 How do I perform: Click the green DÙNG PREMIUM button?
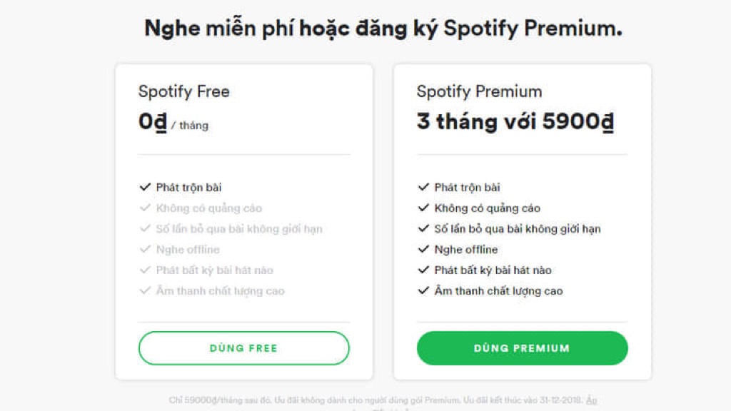coord(522,348)
